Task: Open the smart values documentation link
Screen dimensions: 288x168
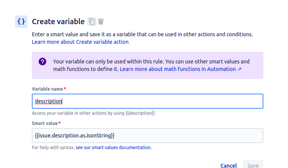Action: point(114,148)
